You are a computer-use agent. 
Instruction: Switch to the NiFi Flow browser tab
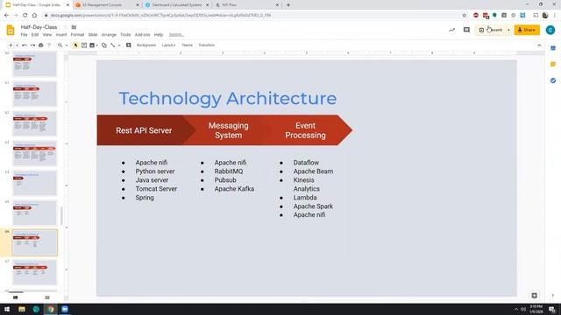246,5
